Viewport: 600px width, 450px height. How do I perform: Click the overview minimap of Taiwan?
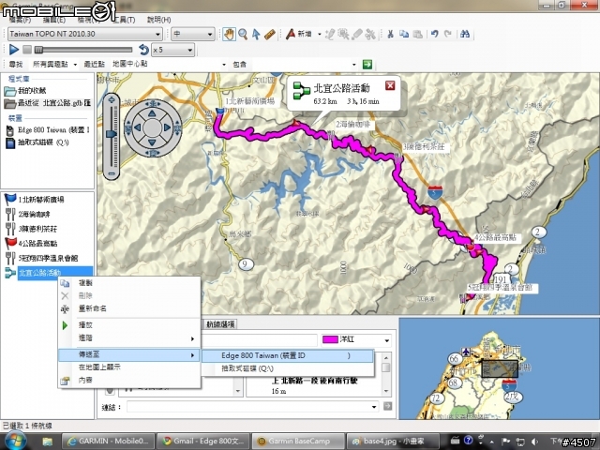tap(500, 368)
